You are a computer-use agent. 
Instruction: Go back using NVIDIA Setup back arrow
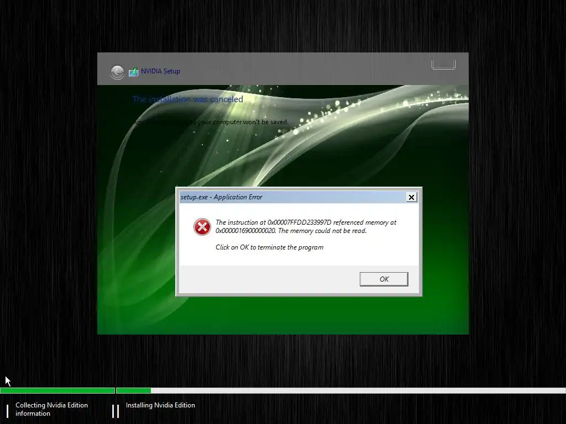click(117, 72)
